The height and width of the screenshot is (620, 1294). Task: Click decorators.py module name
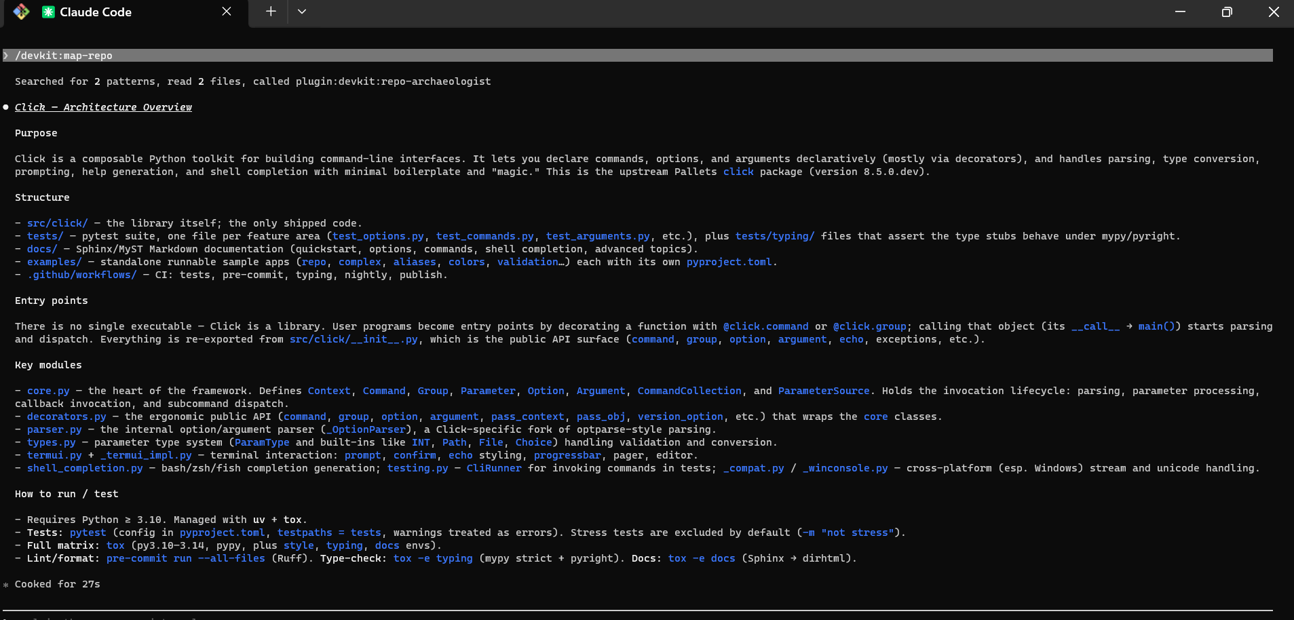[x=66, y=416]
